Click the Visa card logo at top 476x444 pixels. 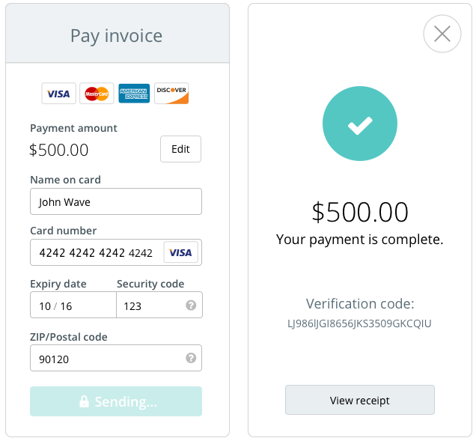(58, 94)
